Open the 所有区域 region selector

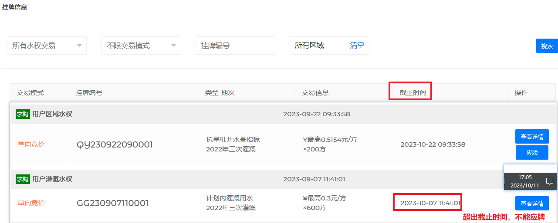(309, 46)
